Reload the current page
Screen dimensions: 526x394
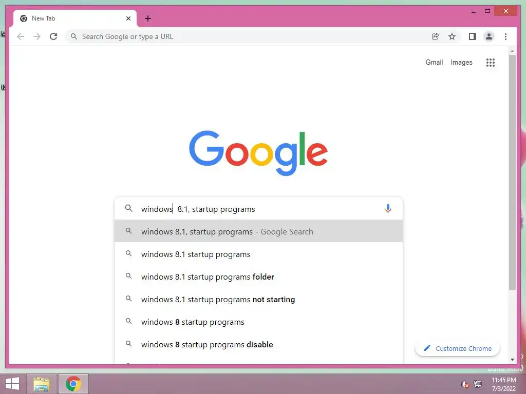coord(53,36)
